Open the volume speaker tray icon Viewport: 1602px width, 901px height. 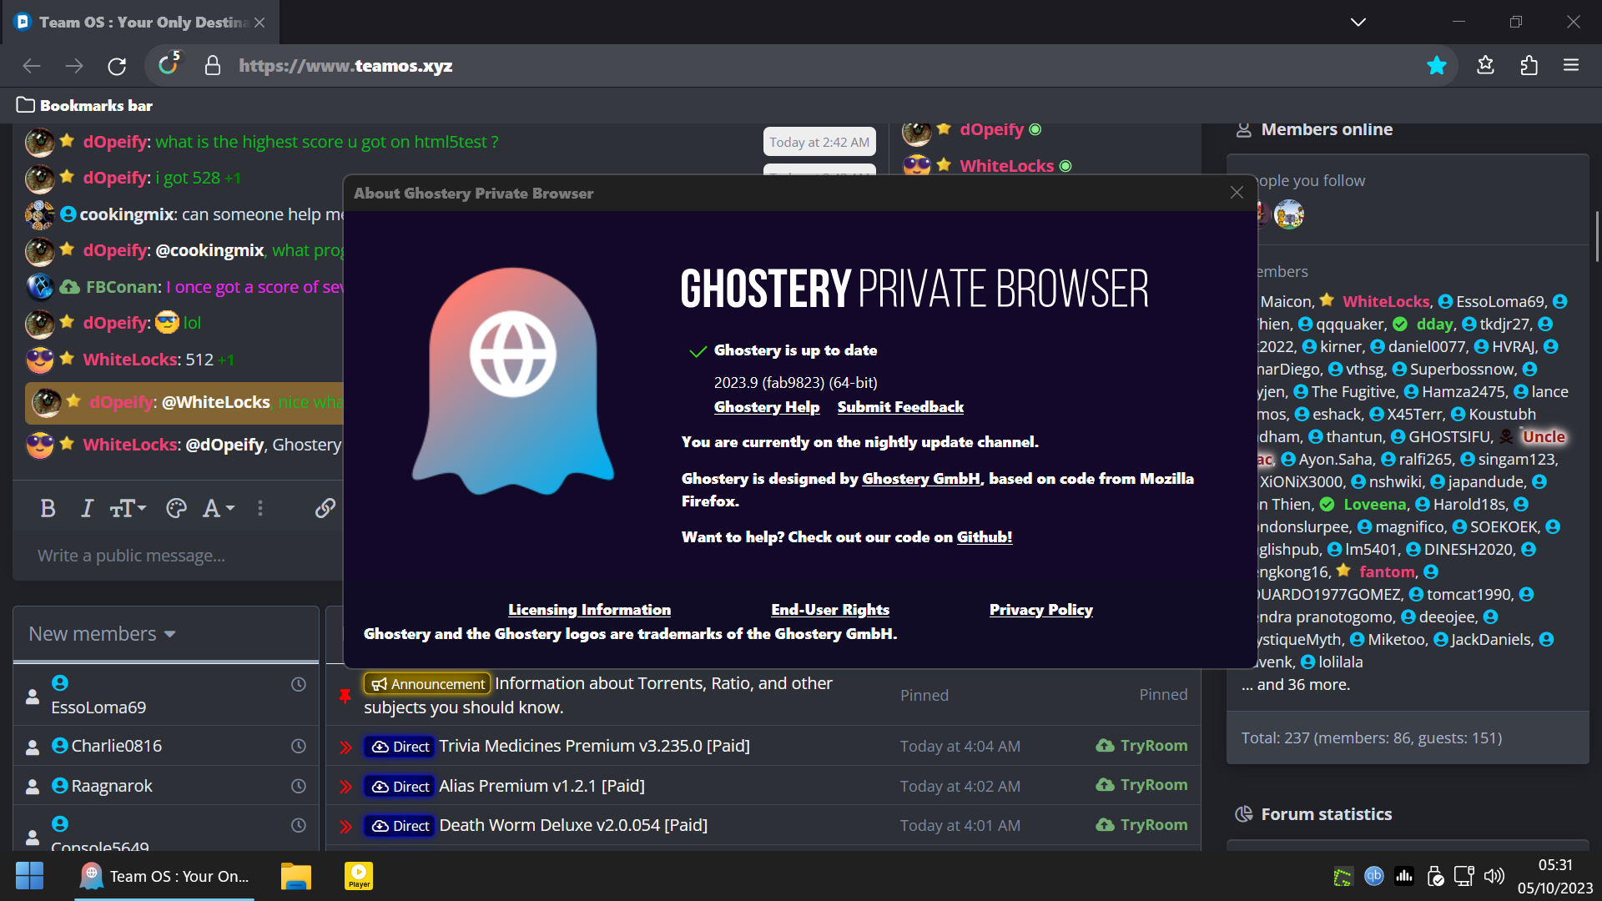point(1494,876)
